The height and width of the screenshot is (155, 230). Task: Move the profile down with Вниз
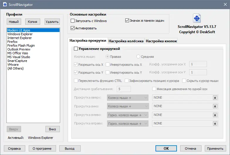point(53,129)
